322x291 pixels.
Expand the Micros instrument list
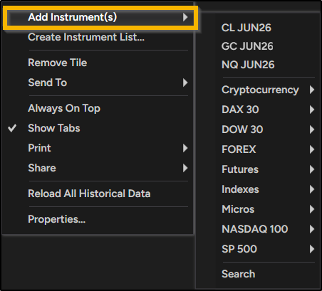[258, 209]
